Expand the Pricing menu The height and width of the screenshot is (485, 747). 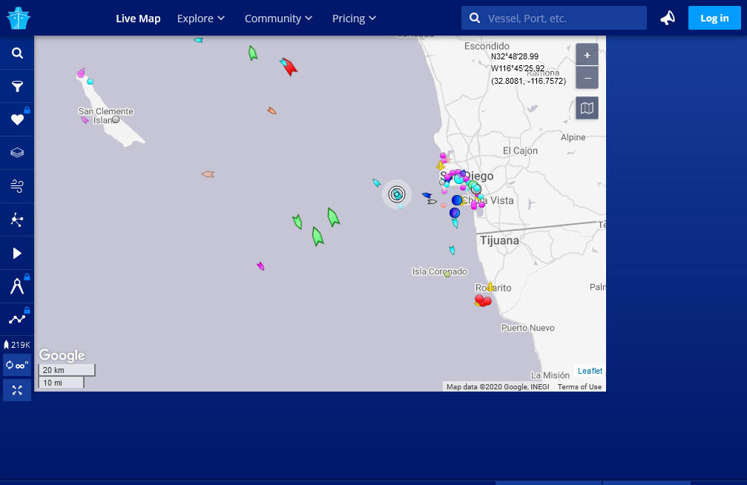pyautogui.click(x=354, y=19)
